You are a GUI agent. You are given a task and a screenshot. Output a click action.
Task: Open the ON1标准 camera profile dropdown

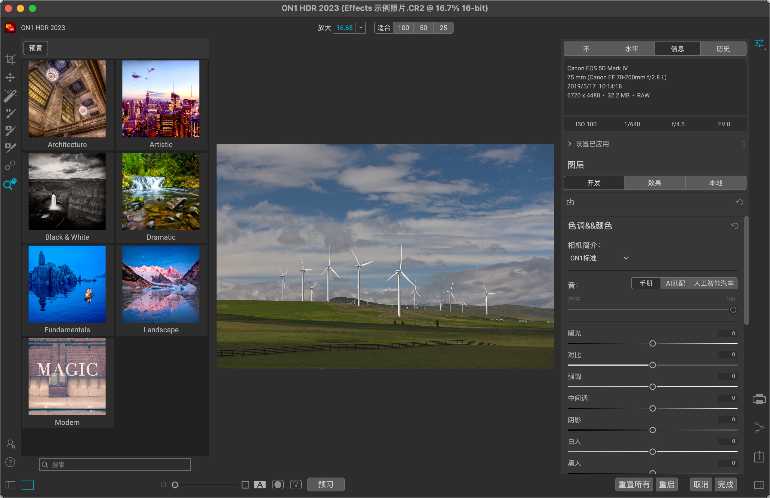click(599, 258)
